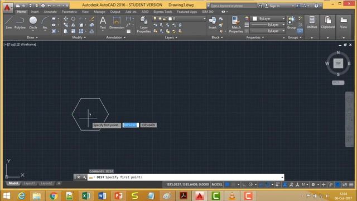Expand the Groups panel
357x201 pixels.
[295, 37]
